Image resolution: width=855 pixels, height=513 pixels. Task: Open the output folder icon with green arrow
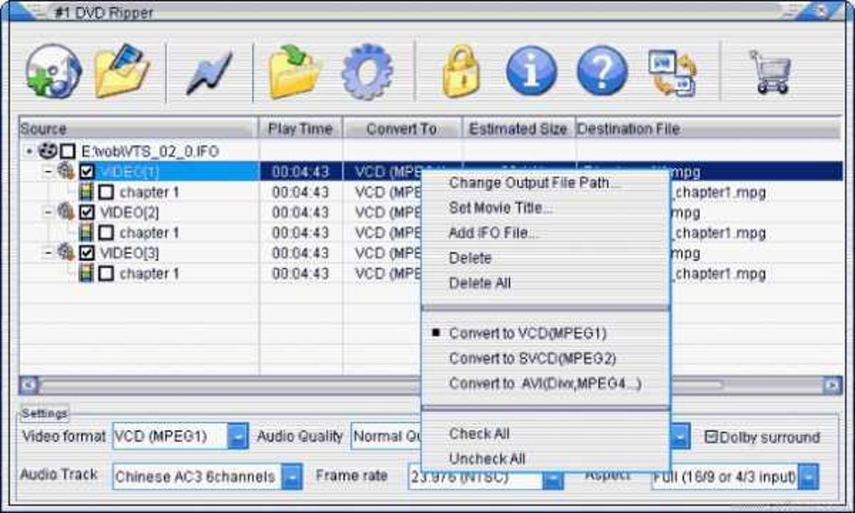tap(294, 72)
